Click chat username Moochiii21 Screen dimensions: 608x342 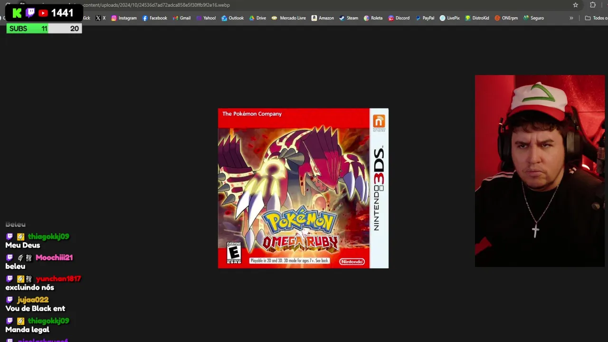54,257
